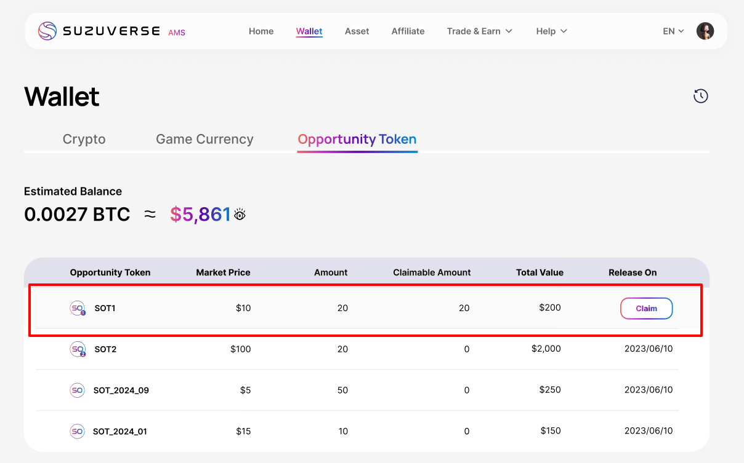Click the SOT_2024_09 token icon
Image resolution: width=744 pixels, height=463 pixels.
click(x=77, y=390)
